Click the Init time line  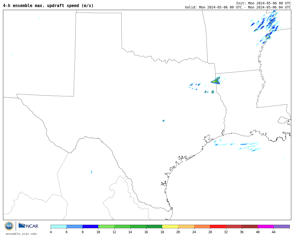pos(264,3)
